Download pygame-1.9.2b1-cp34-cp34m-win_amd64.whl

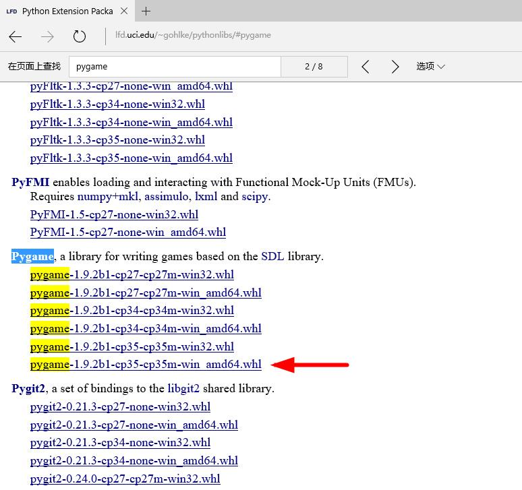coord(146,329)
